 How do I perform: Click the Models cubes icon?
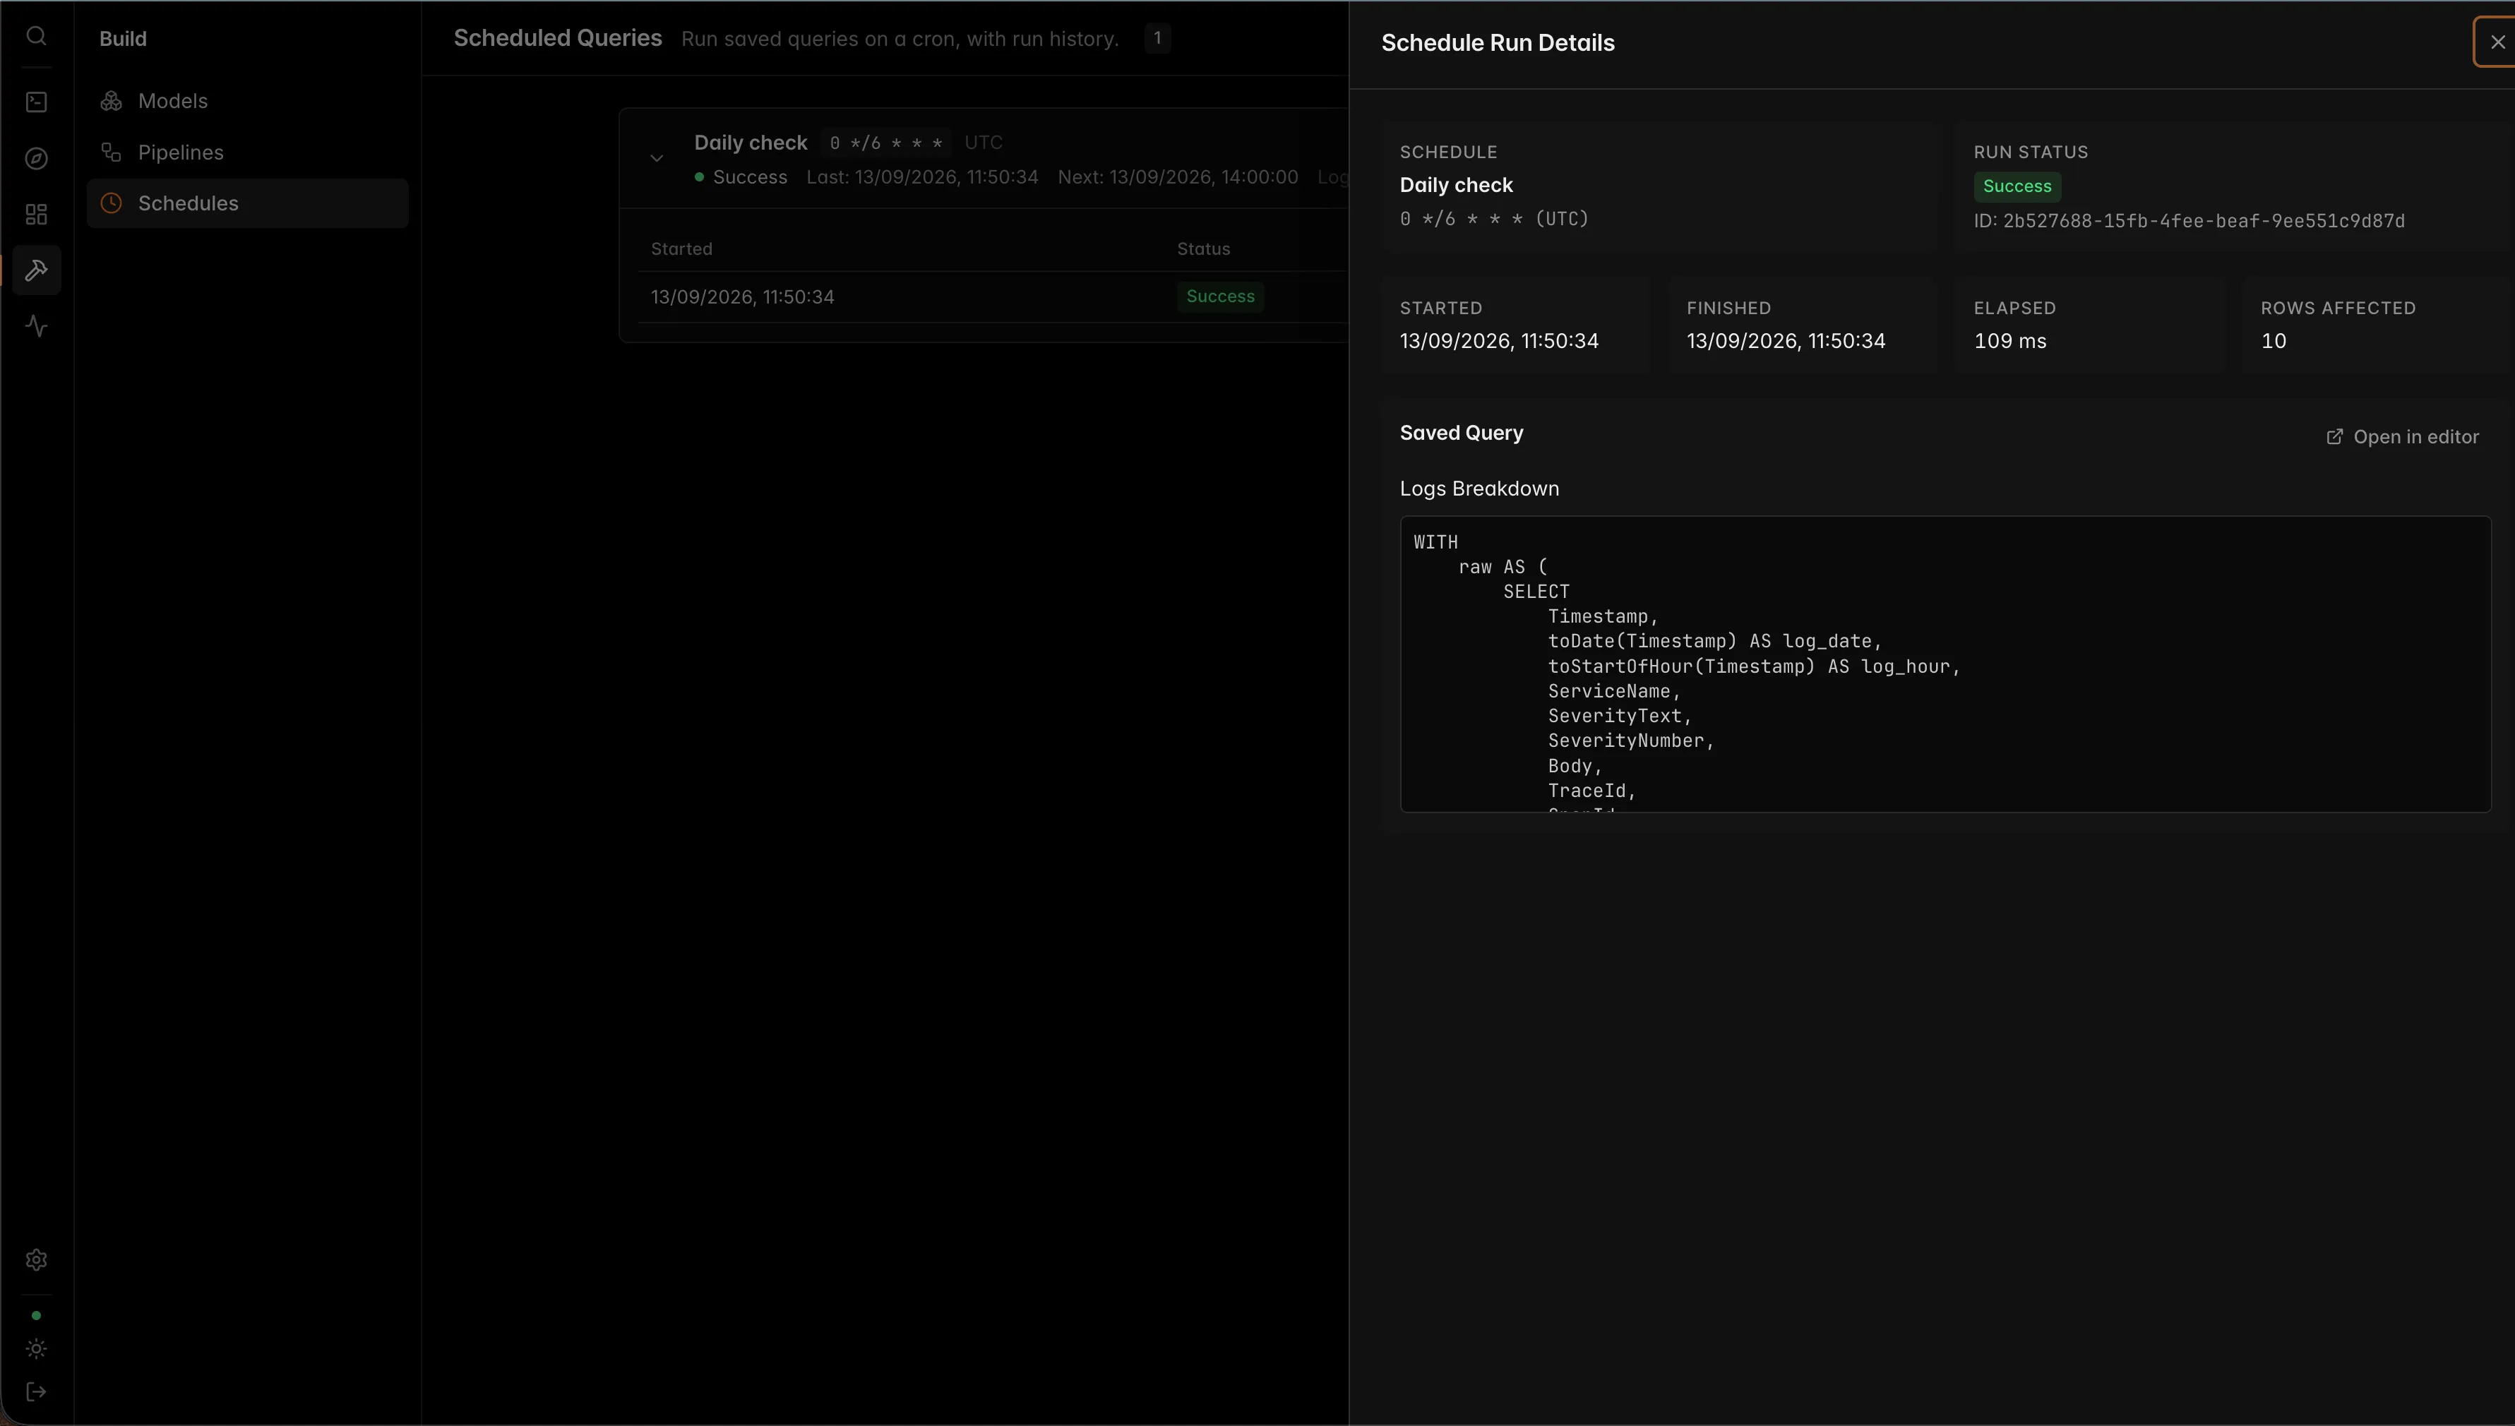click(x=112, y=101)
